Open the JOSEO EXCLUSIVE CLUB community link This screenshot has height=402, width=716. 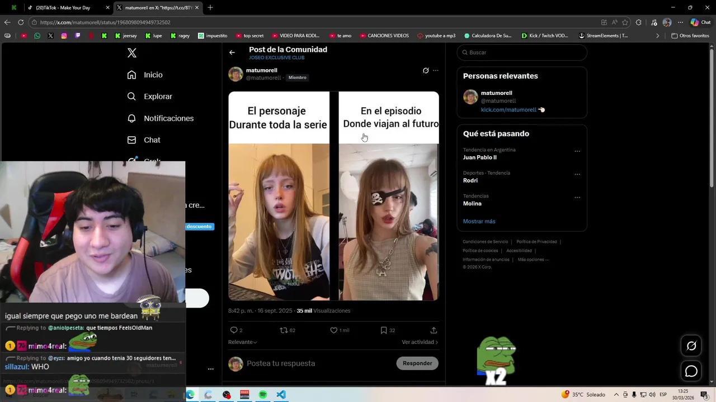click(277, 58)
